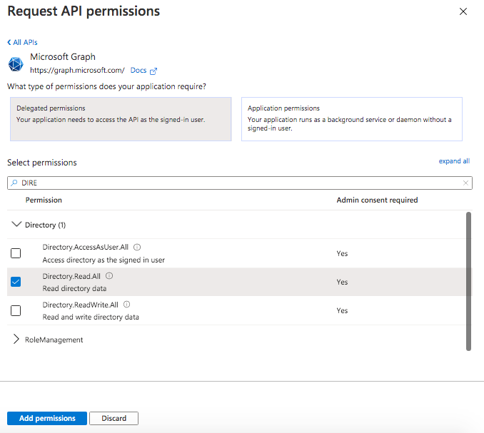484x433 pixels.
Task: Check the Directory.AccessAsUser.All checkbox
Action: pyautogui.click(x=16, y=253)
